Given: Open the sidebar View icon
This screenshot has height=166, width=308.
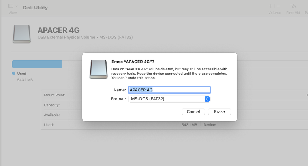Looking at the screenshot, I should (x=11, y=6).
